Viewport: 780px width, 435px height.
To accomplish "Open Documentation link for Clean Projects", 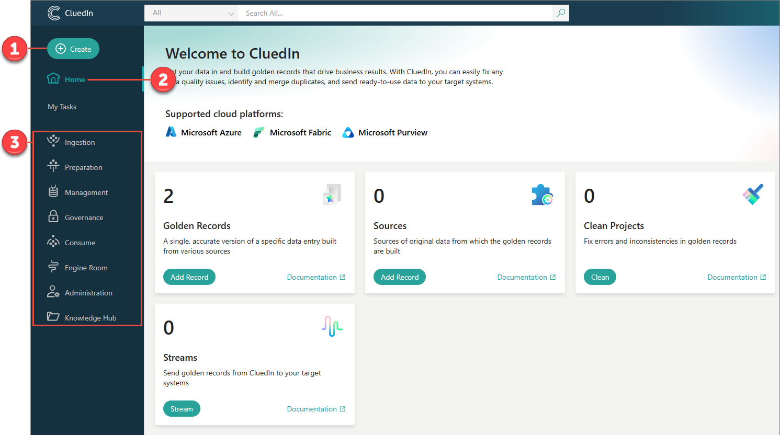I will tap(736, 277).
